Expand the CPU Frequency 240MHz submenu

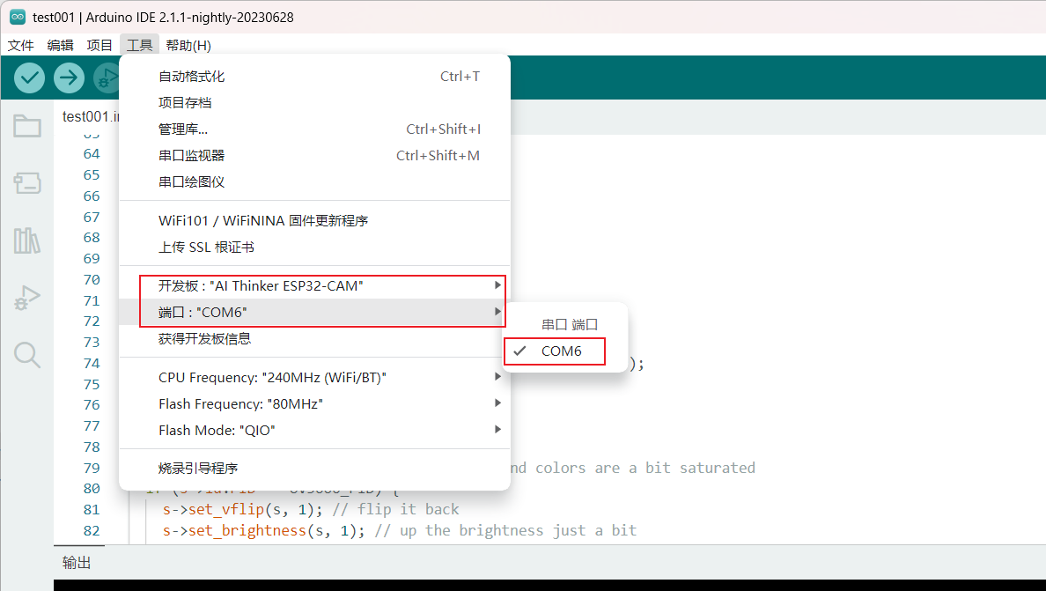click(x=314, y=378)
